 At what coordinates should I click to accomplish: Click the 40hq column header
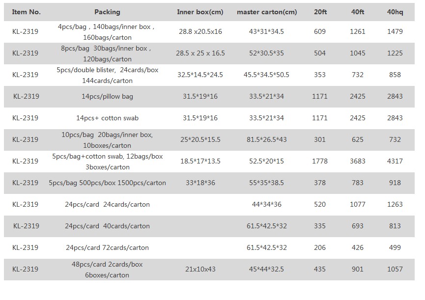(395, 12)
